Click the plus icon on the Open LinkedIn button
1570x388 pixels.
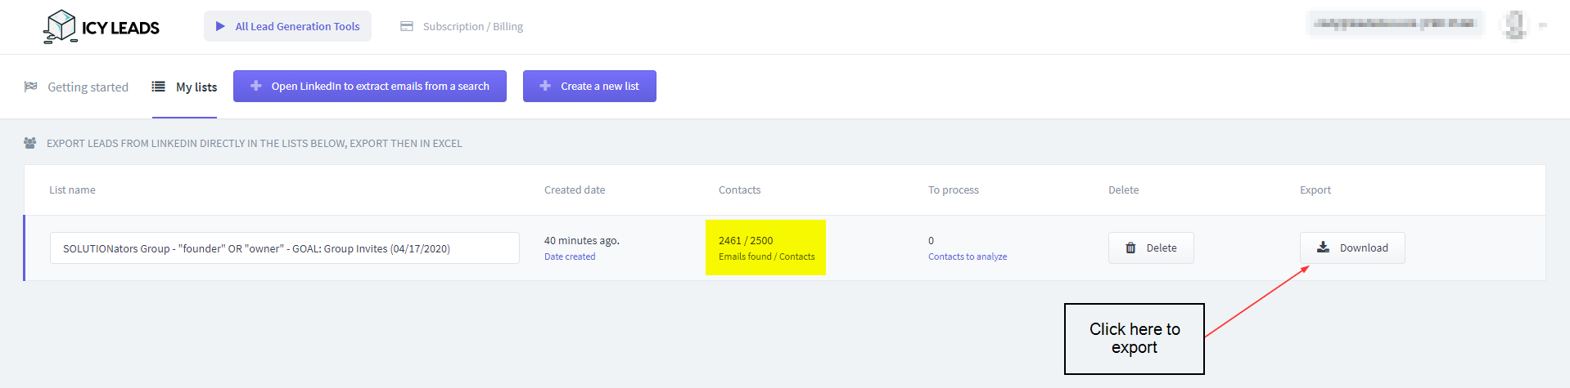click(x=256, y=86)
